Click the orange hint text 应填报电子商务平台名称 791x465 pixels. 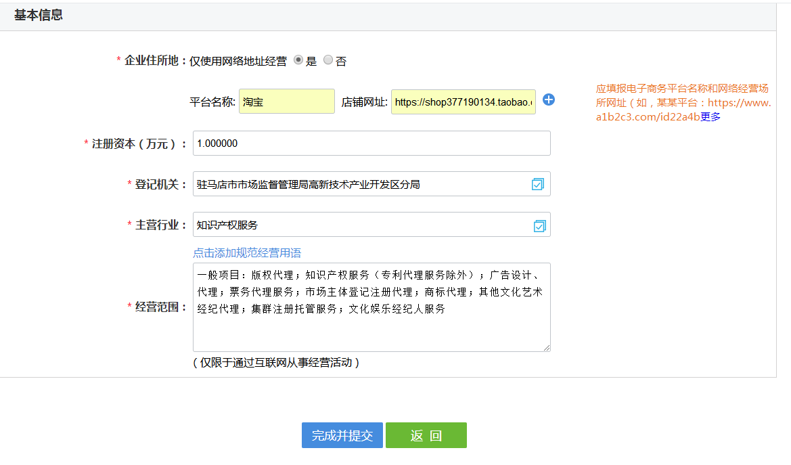(x=683, y=103)
